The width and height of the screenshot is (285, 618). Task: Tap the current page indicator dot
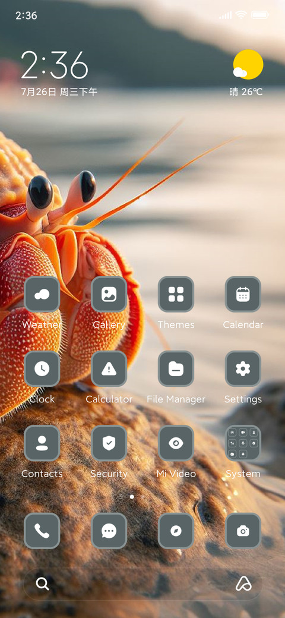tap(132, 497)
